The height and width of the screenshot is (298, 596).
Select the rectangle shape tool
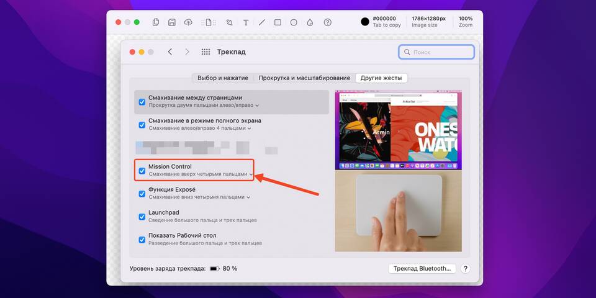(x=278, y=22)
